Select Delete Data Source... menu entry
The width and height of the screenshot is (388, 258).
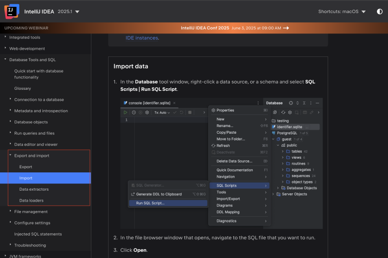coord(240,161)
